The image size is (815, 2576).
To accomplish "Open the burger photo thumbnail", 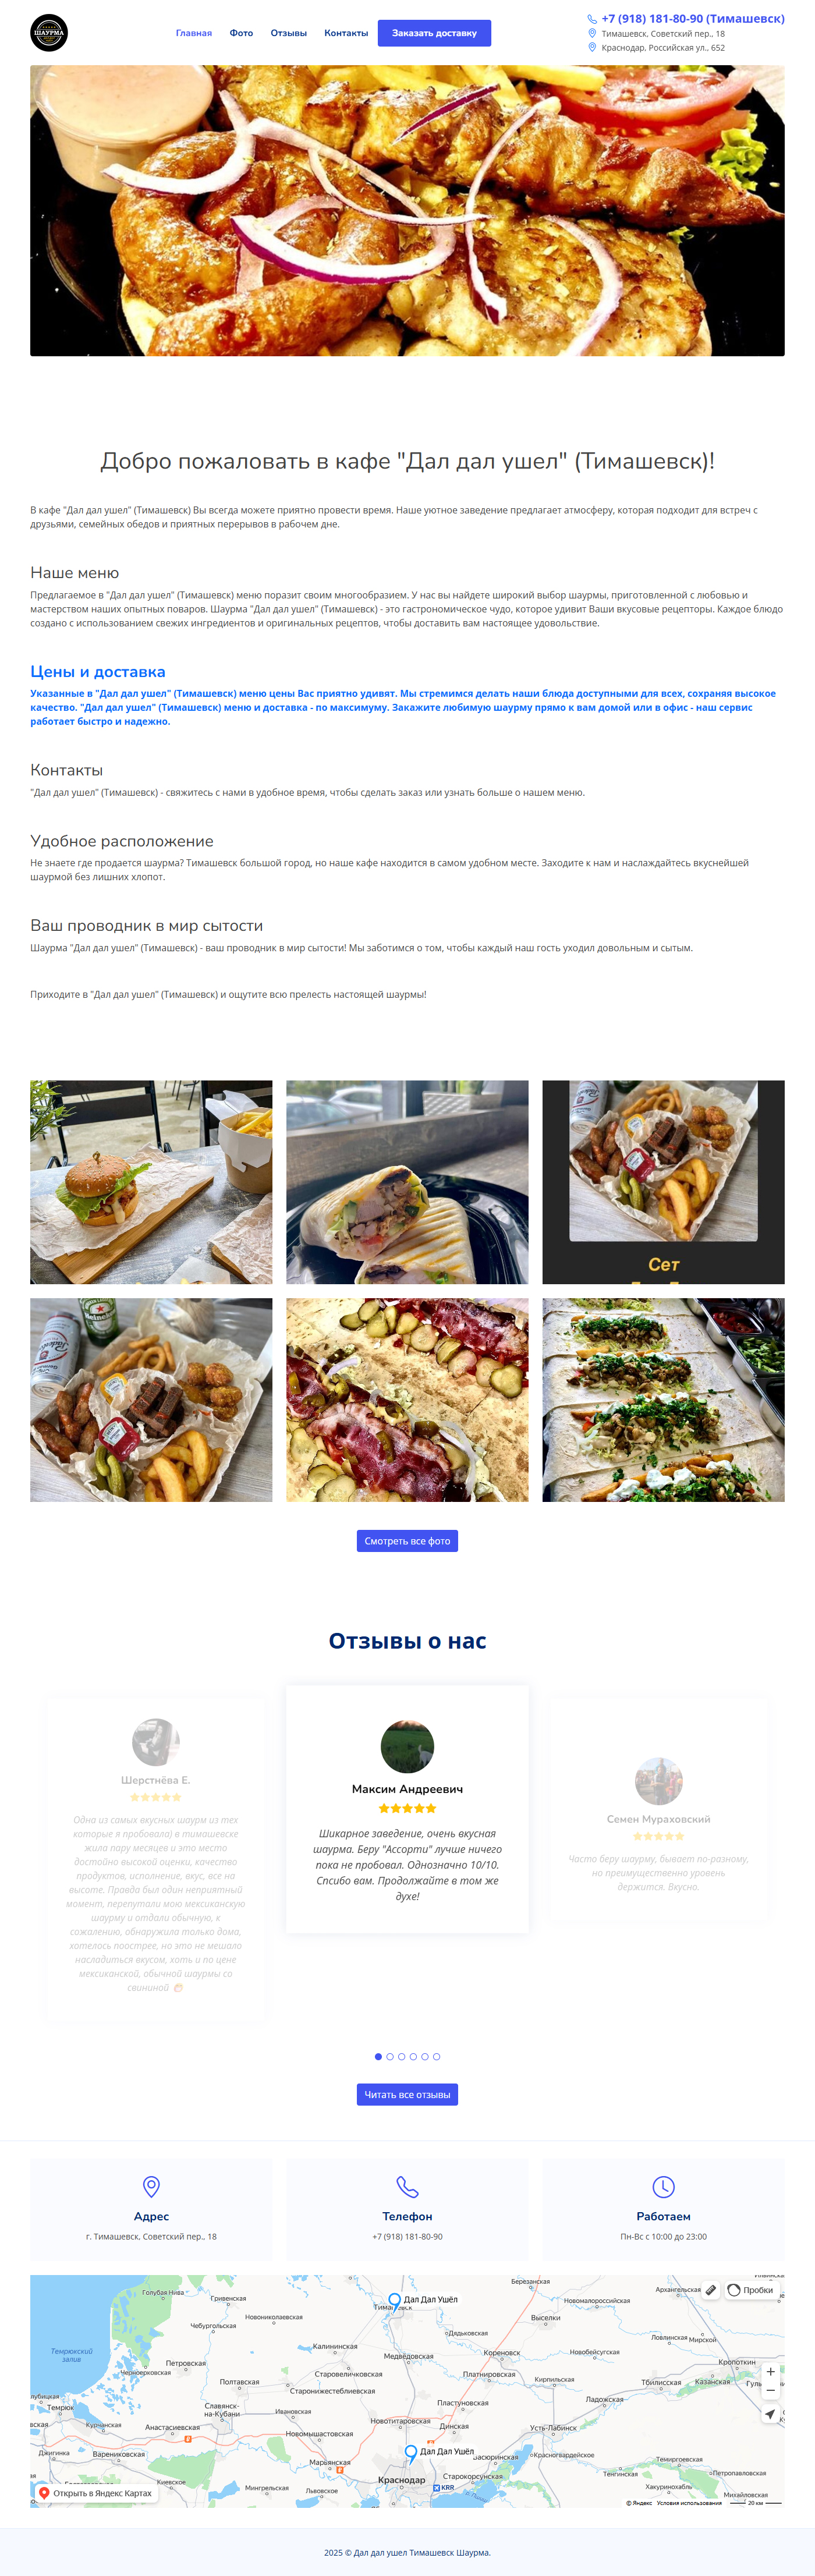I will click(x=151, y=1182).
